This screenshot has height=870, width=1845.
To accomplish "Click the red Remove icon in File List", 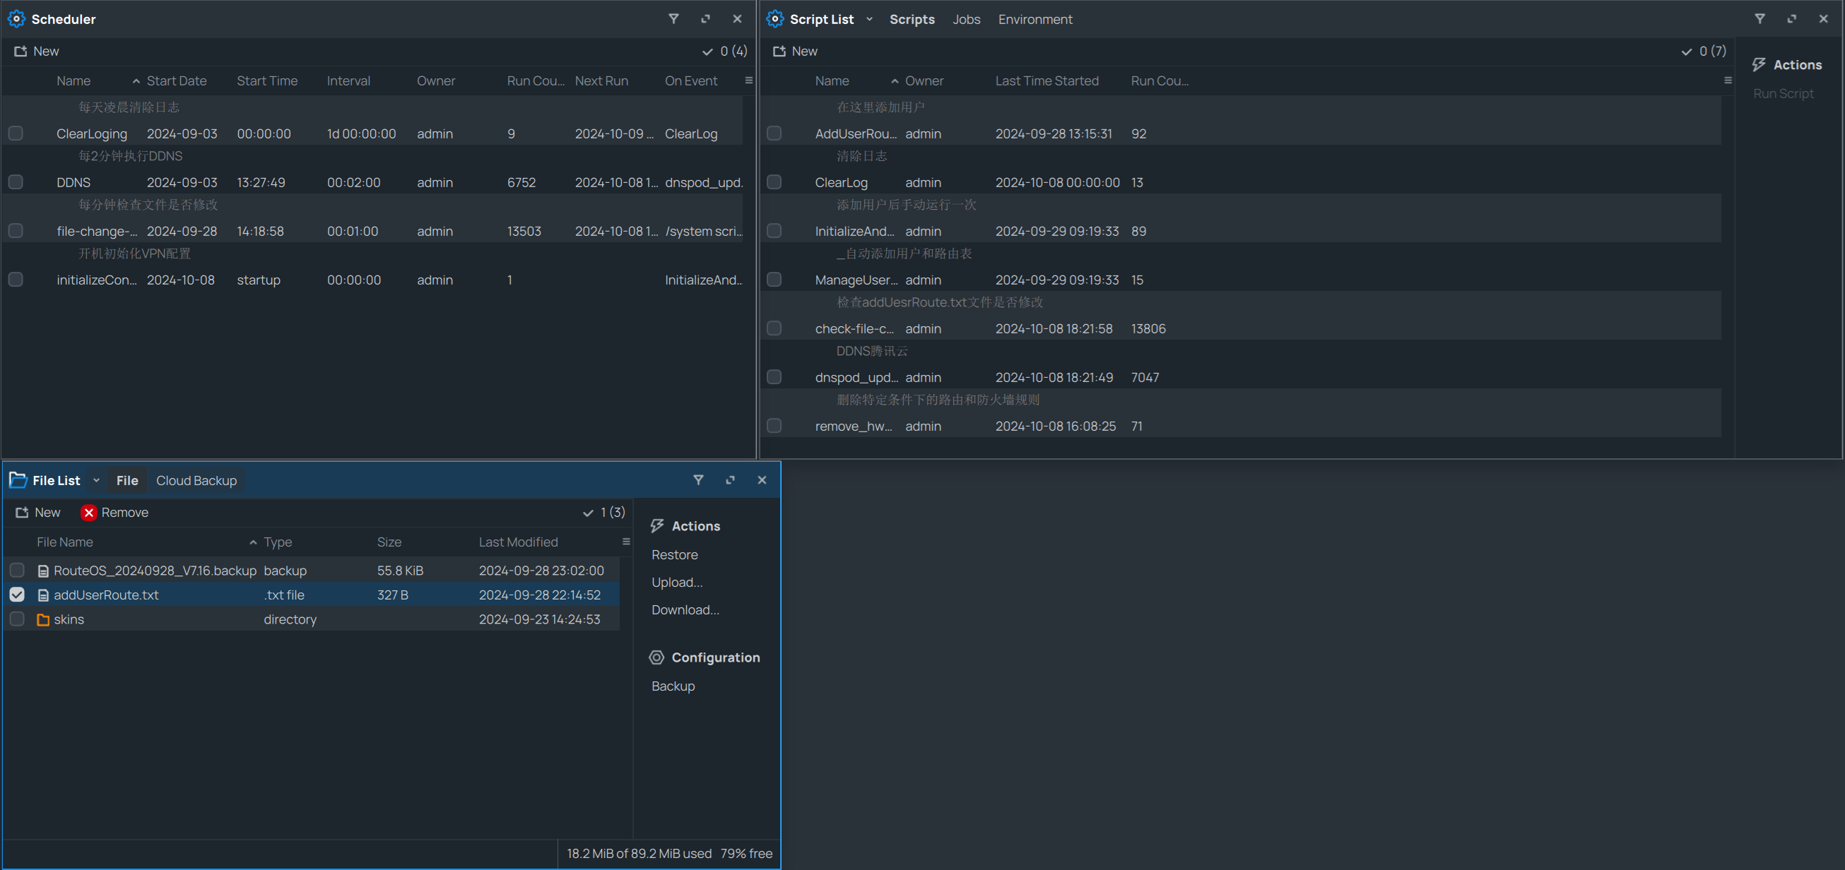I will tap(89, 512).
